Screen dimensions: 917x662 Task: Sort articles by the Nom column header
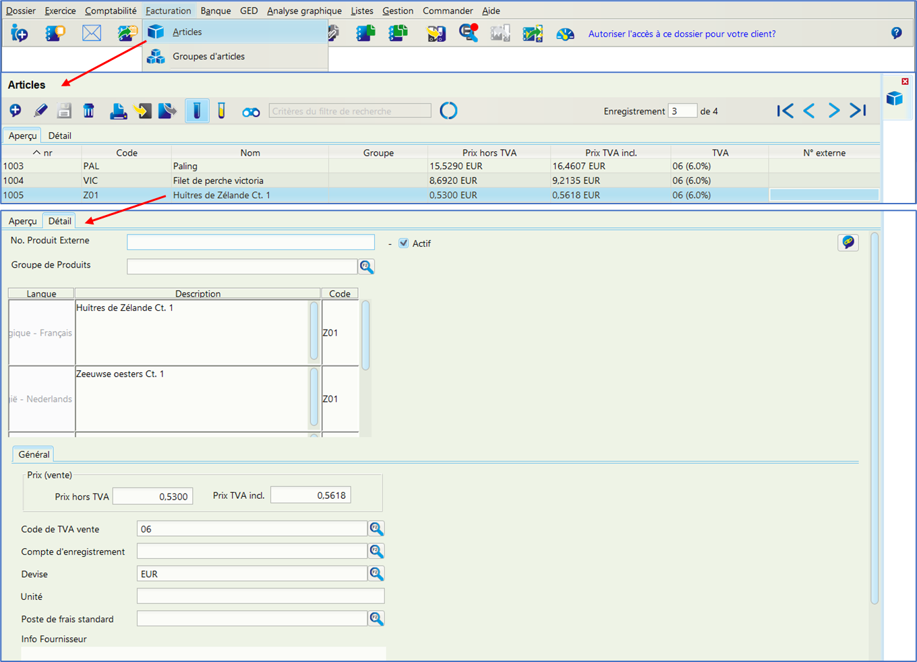pos(250,153)
